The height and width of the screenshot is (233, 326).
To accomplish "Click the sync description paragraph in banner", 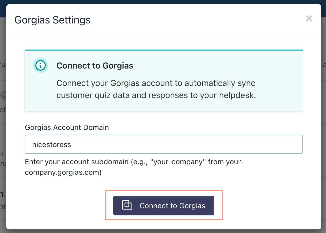I will coord(156,89).
